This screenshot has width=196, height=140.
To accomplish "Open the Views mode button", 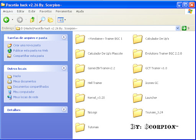I will pos(62,20).
